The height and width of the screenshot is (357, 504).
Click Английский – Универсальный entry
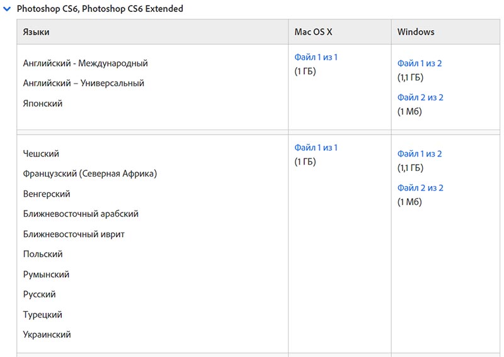(x=83, y=84)
